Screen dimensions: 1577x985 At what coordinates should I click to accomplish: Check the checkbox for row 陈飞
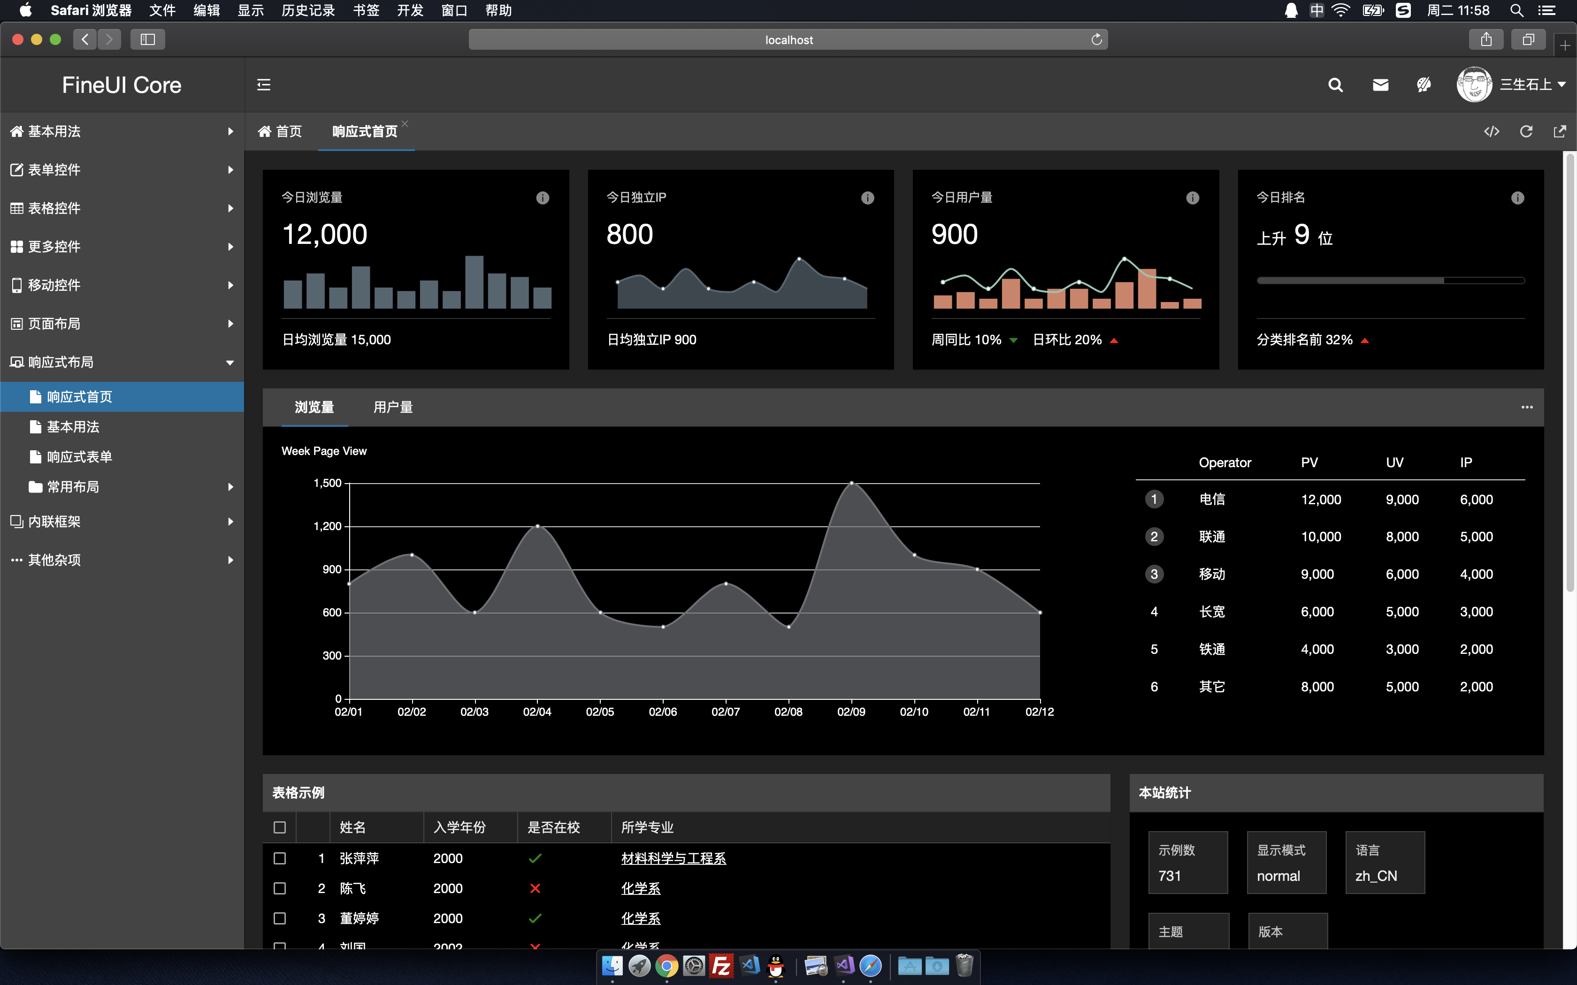[x=280, y=888]
